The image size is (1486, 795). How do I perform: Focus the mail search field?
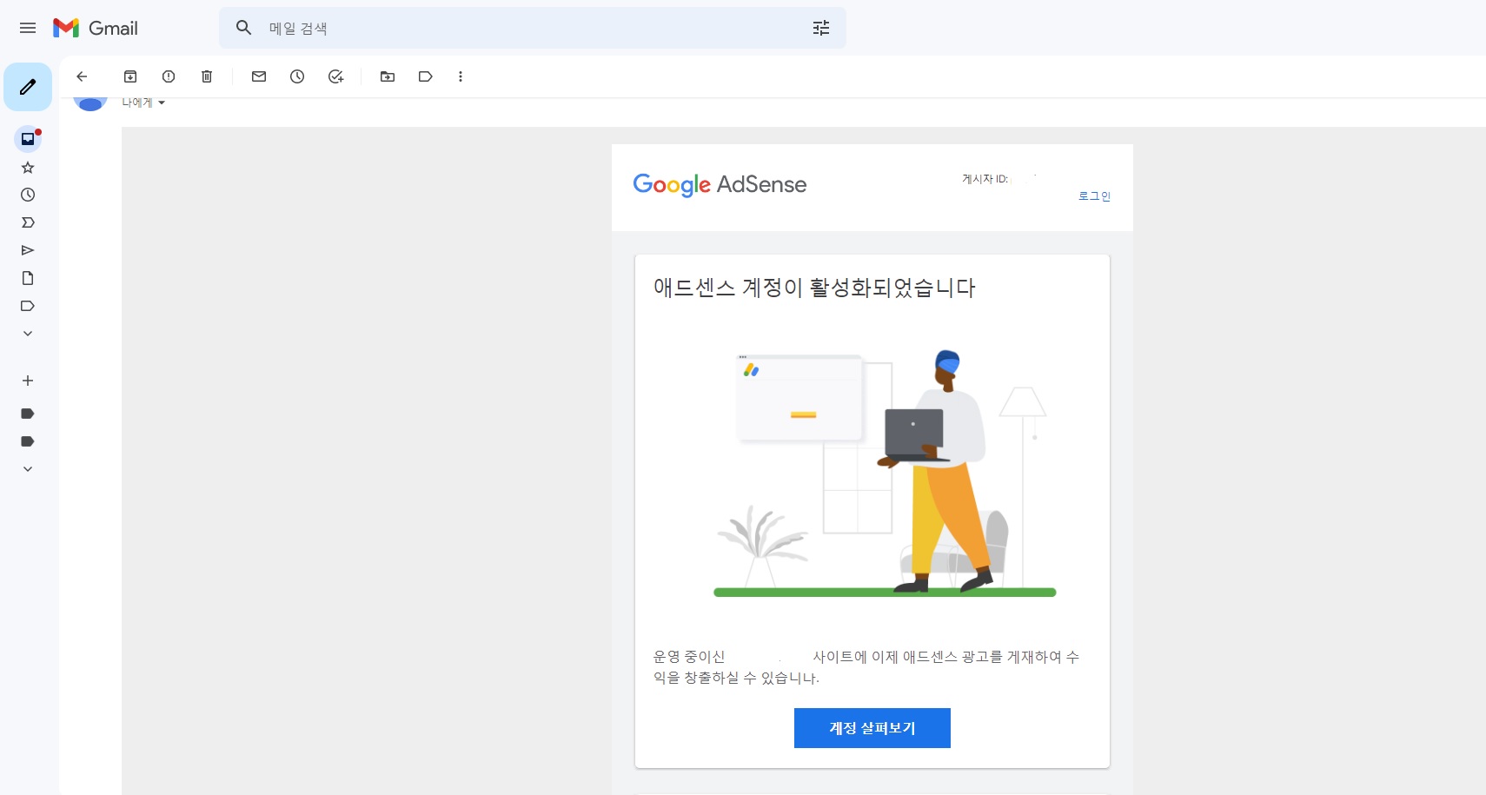click(x=533, y=28)
